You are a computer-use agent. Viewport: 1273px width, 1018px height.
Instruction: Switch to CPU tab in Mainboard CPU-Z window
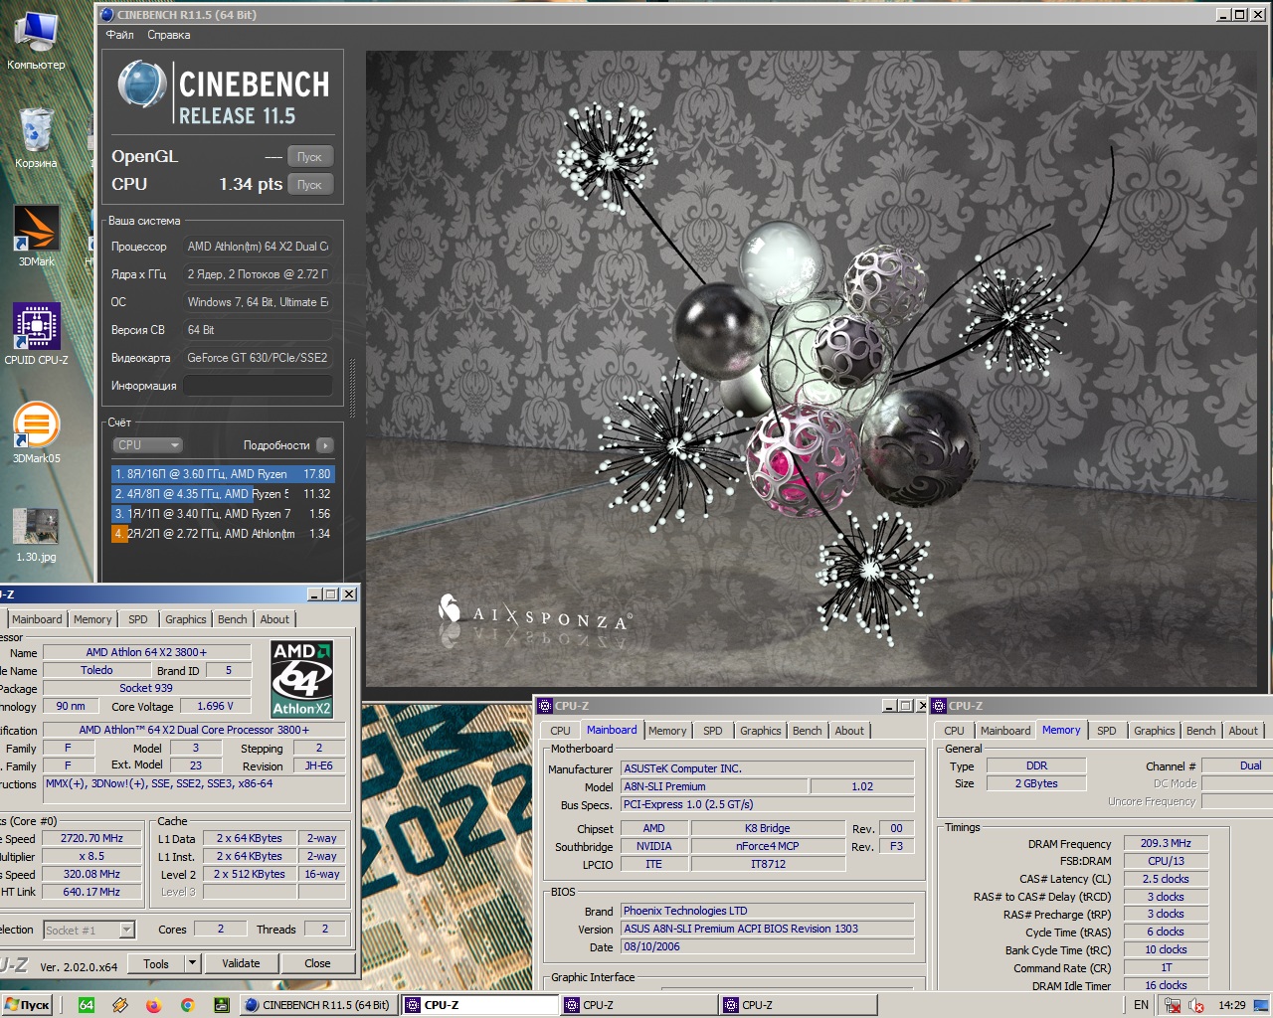(560, 731)
